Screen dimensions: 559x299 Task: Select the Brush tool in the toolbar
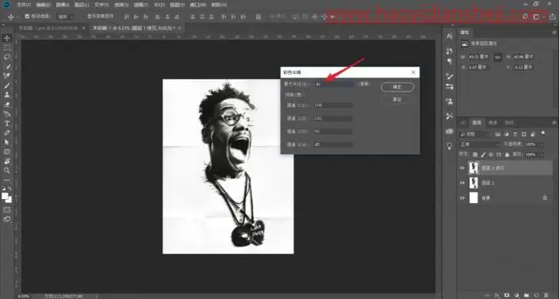pyautogui.click(x=7, y=86)
